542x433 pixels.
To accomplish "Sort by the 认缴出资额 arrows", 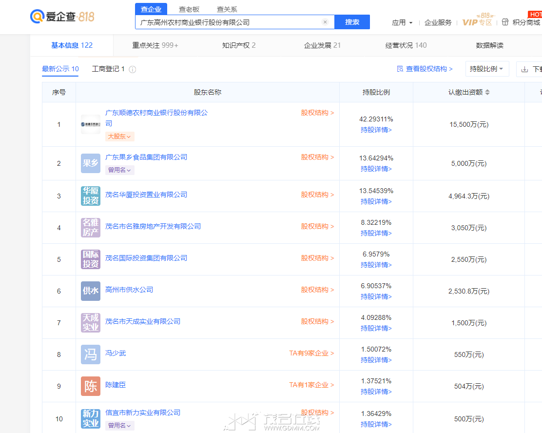I will [x=487, y=92].
